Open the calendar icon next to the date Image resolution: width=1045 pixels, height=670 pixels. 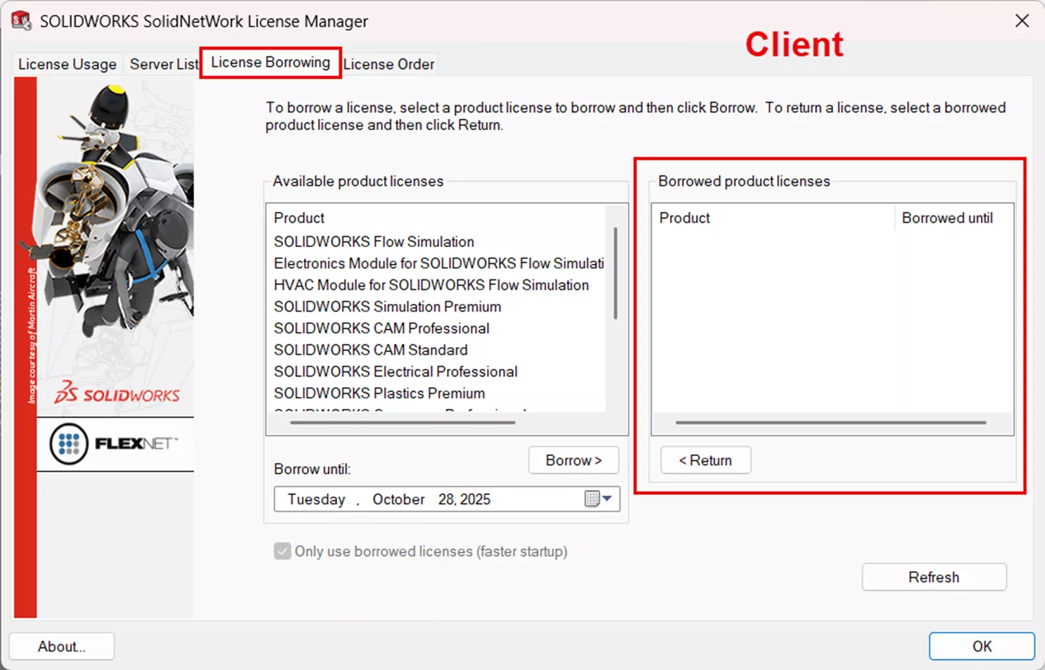click(x=593, y=499)
